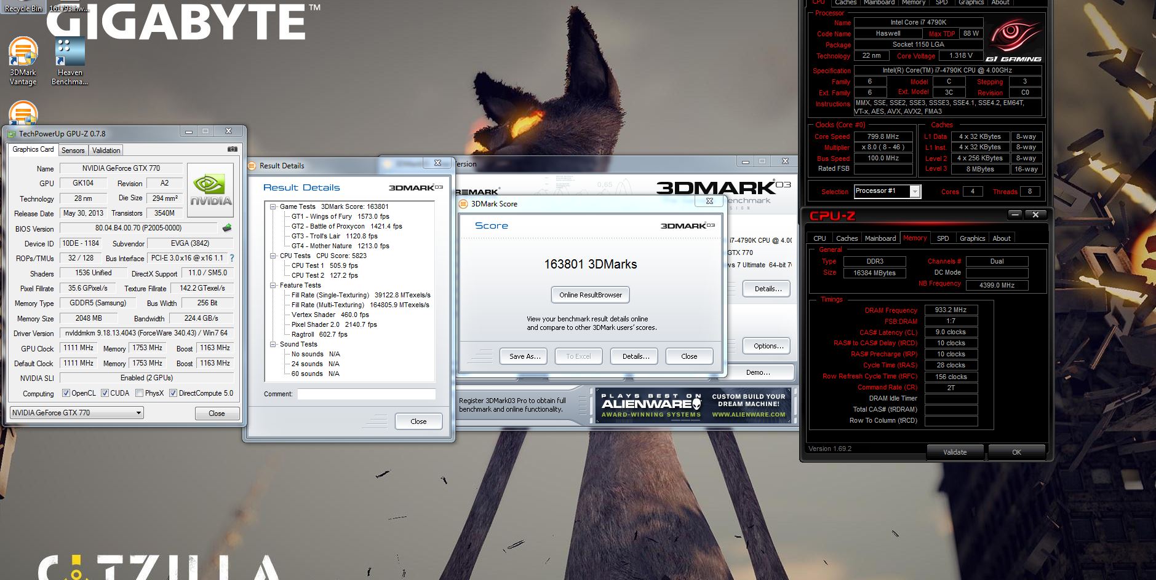Click the BIOS Version value field
1156x580 pixels.
click(138, 228)
